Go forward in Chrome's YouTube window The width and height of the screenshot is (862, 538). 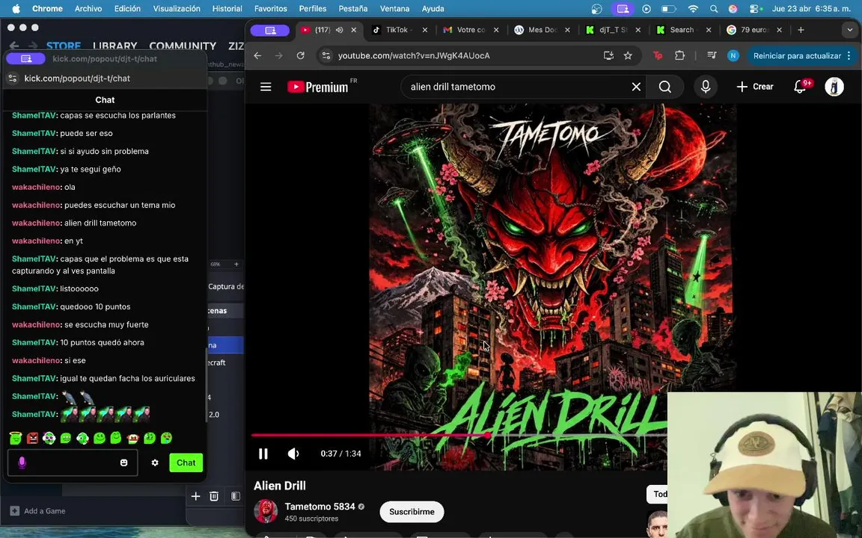coord(278,55)
